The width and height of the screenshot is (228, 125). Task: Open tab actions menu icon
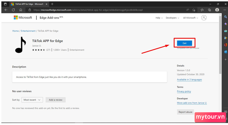coord(6,4)
